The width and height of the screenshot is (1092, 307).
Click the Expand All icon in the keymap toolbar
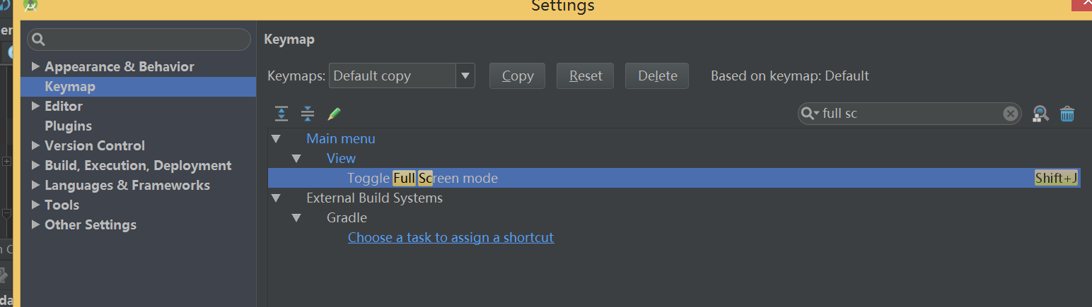click(281, 114)
